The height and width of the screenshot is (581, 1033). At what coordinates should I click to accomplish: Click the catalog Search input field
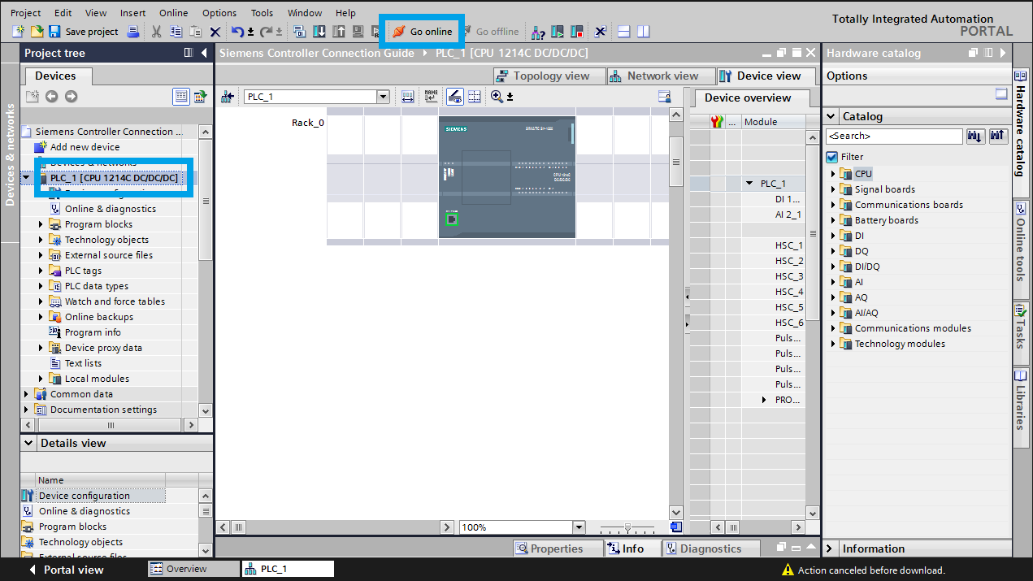(894, 136)
